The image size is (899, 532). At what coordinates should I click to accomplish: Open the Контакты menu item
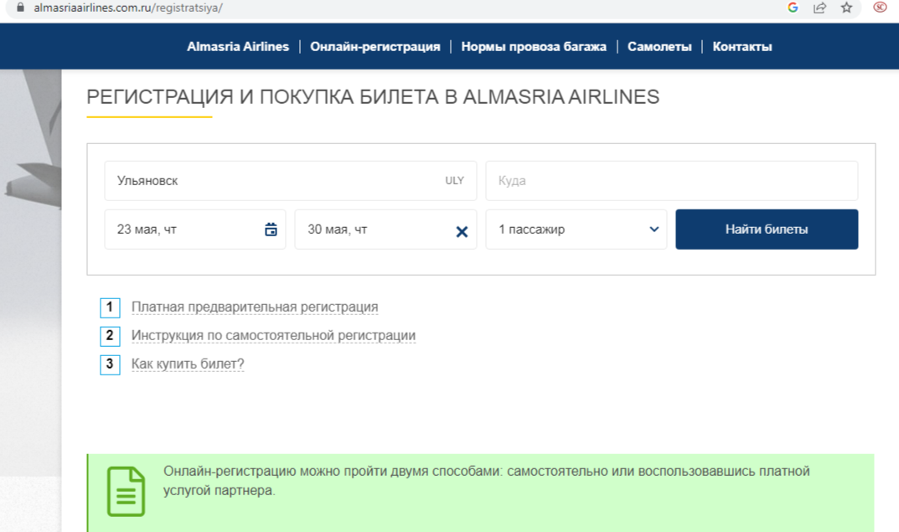coord(741,46)
